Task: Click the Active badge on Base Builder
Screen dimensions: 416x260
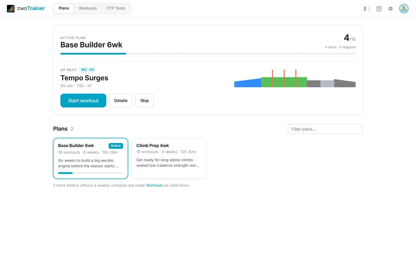Action: tap(116, 146)
